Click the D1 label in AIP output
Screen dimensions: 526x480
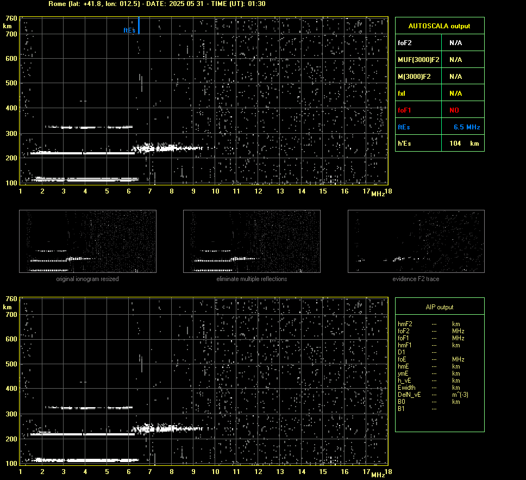tap(401, 352)
